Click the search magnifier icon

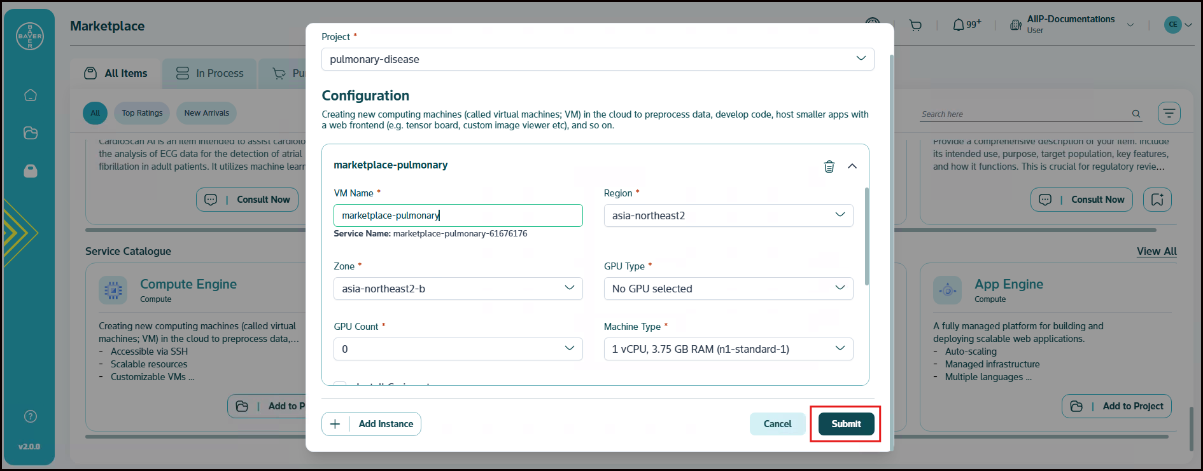1136,114
